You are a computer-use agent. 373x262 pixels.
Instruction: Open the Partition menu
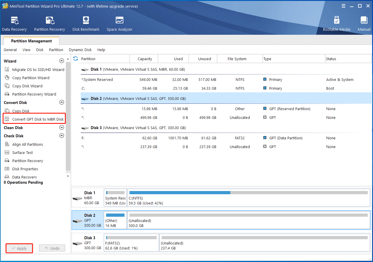[56, 50]
